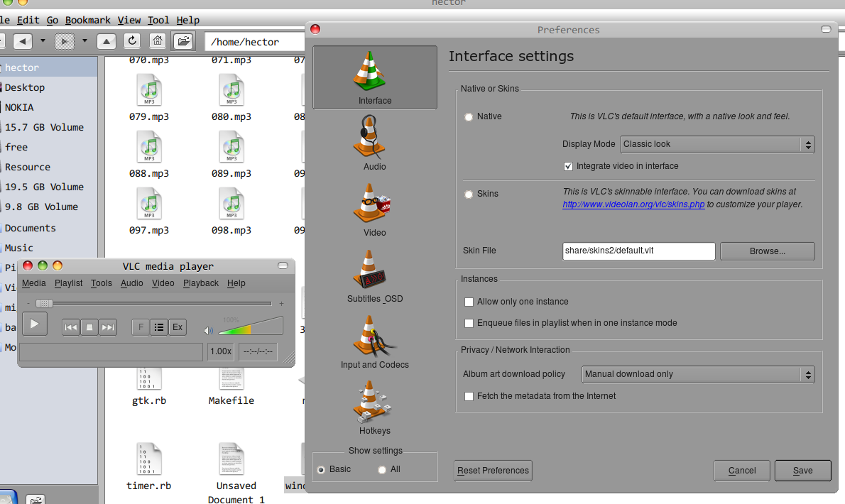The image size is (845, 504).
Task: Open the Video preferences category
Action: click(374, 209)
